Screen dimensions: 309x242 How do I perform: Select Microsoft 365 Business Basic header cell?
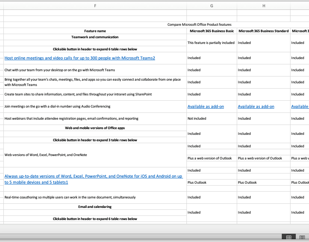point(212,31)
